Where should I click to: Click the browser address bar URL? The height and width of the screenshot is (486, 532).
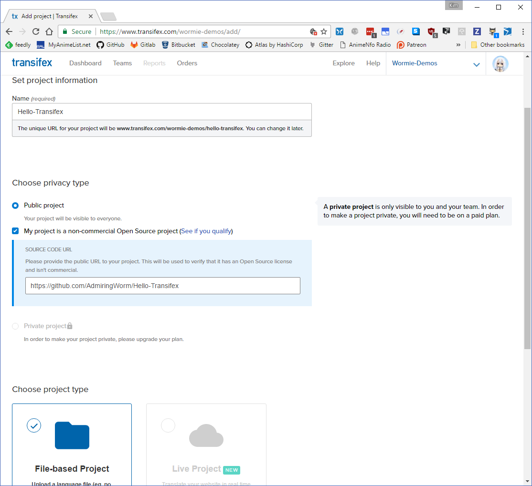coord(170,31)
